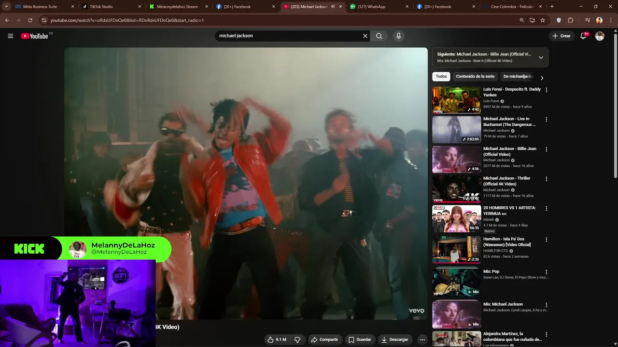
Task: View site information in address bar
Action: click(44, 20)
